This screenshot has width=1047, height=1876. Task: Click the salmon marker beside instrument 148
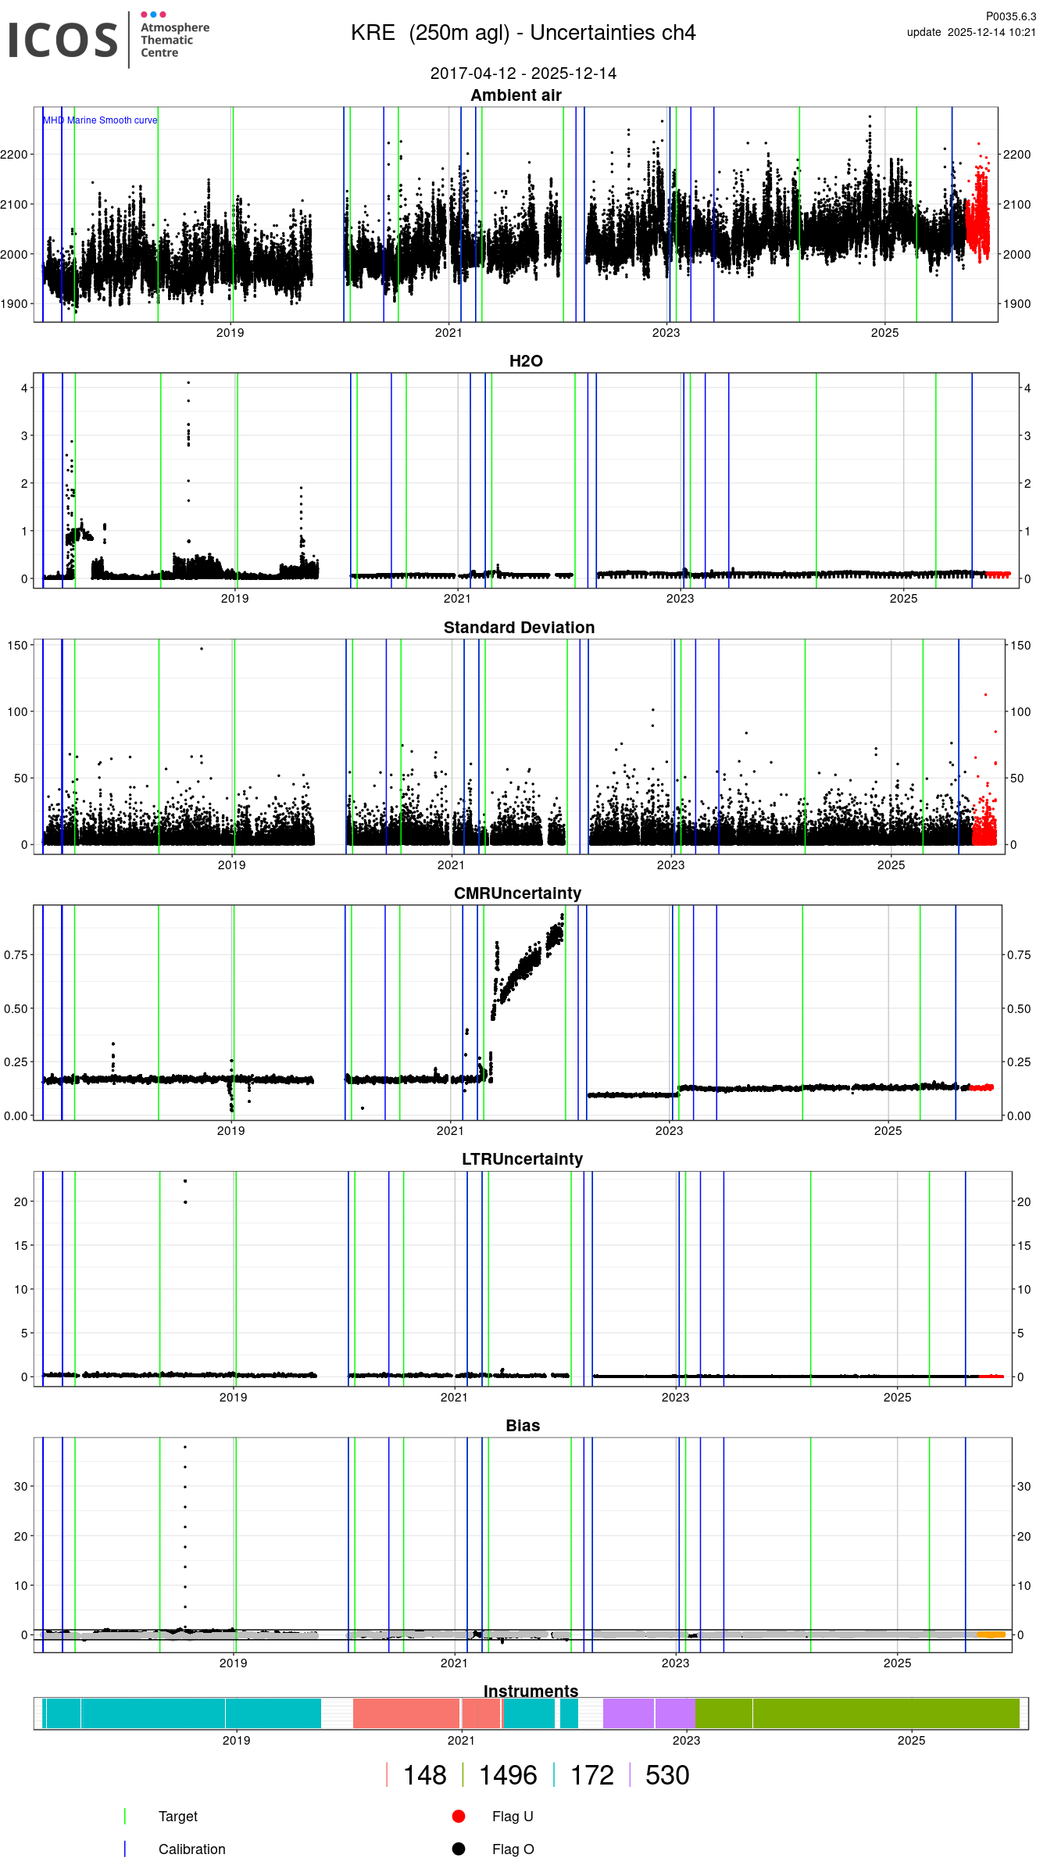click(388, 1775)
